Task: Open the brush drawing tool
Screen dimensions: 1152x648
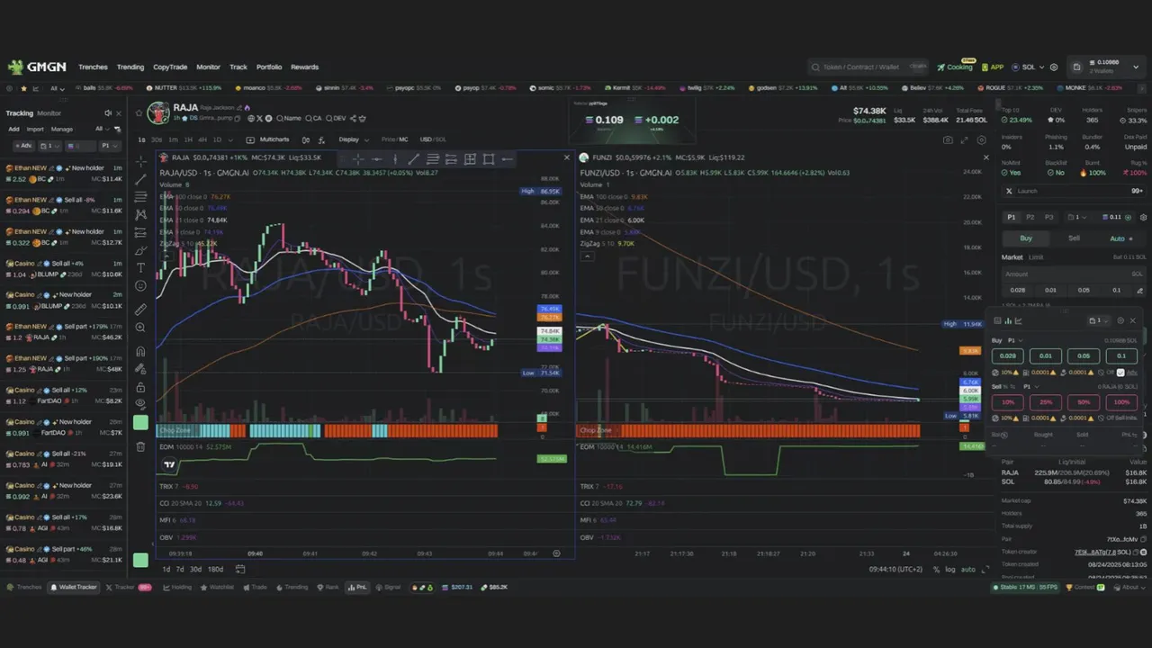Action: coord(140,250)
